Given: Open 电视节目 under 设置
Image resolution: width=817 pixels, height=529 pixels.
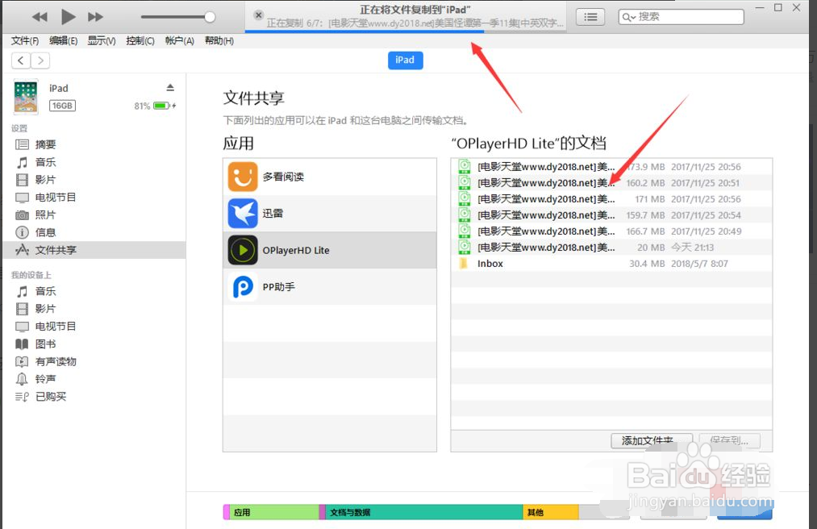Looking at the screenshot, I should 94,197.
